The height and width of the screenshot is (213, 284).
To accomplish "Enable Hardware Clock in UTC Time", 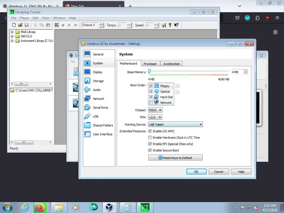I will 150,138.
